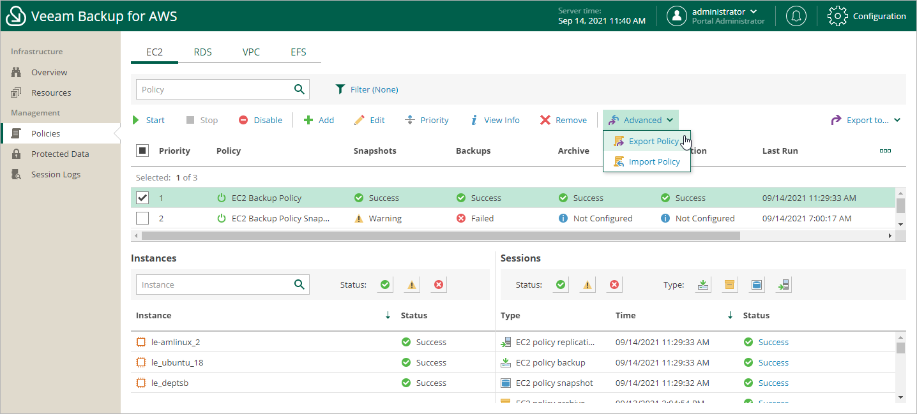Click the sessions list vertical scrollbar

[x=900, y=348]
